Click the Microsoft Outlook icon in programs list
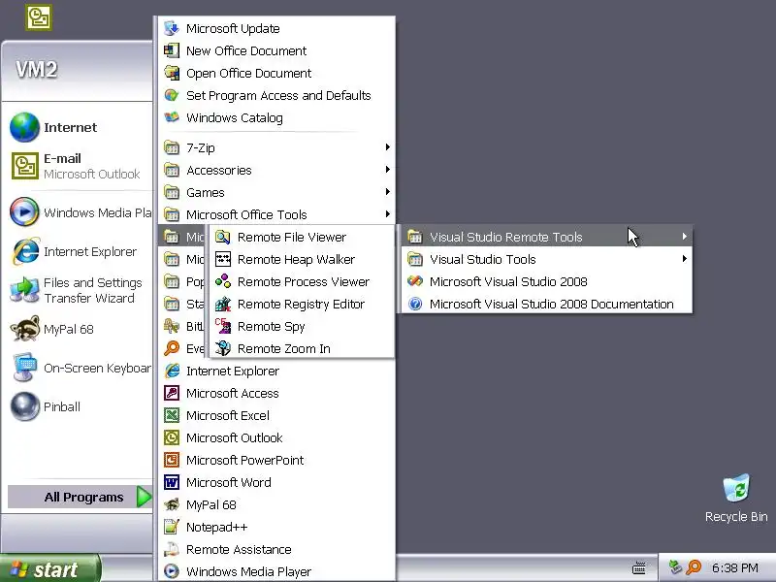Screen dimensions: 776x582 coord(172,437)
